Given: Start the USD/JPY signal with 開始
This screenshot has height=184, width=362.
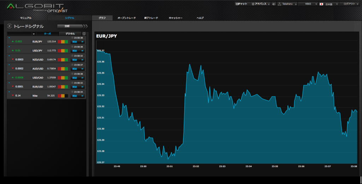Looking at the screenshot, I should click(77, 51).
